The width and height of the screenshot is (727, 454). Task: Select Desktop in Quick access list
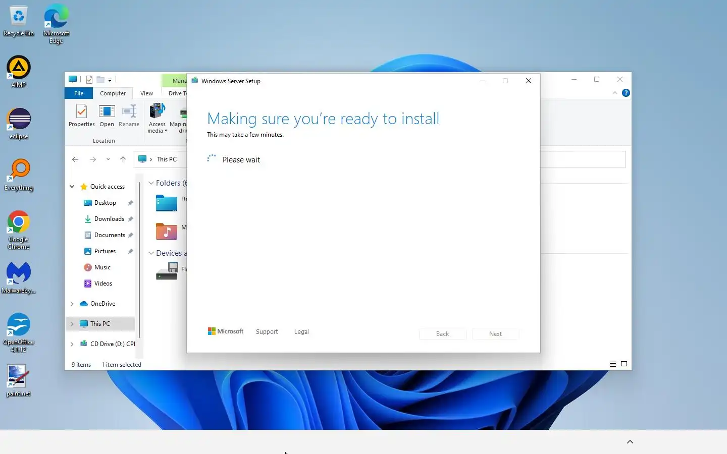105,203
